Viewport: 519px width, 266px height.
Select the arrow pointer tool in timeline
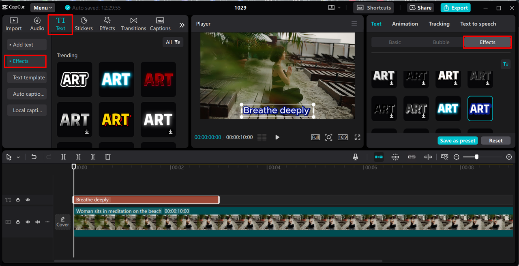[9, 157]
